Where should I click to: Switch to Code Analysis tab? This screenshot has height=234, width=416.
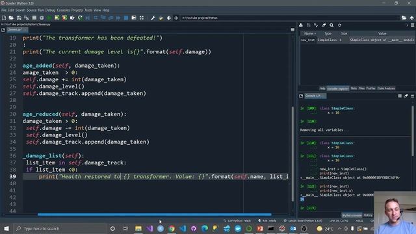(386, 88)
